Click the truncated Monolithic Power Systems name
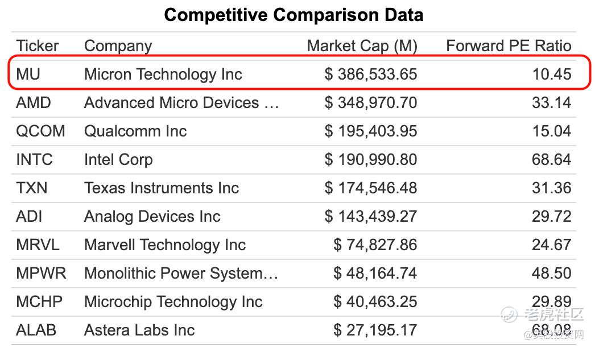Image resolution: width=595 pixels, height=348 pixels. [181, 274]
